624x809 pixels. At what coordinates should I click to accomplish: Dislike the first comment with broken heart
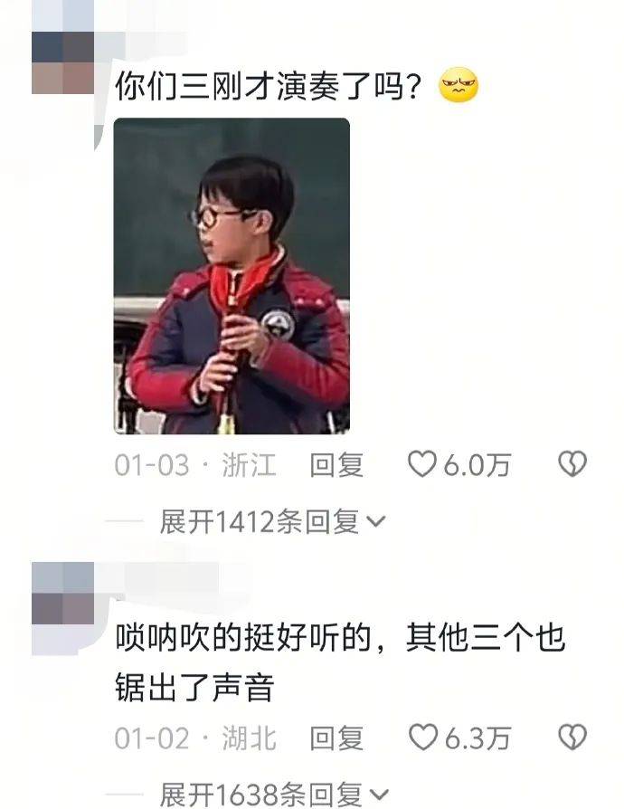572,464
